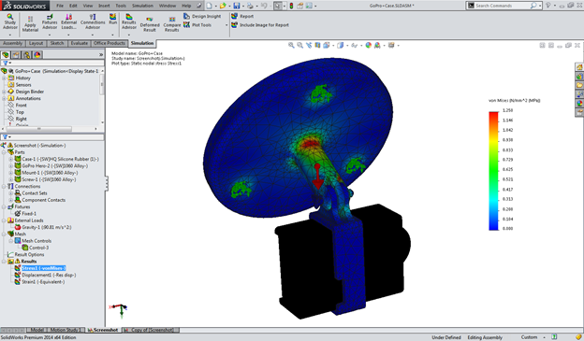The image size is (584, 341).
Task: Expand the Case-1 part node
Action: (11, 159)
